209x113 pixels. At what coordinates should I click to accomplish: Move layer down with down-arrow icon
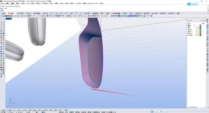(x=198, y=20)
